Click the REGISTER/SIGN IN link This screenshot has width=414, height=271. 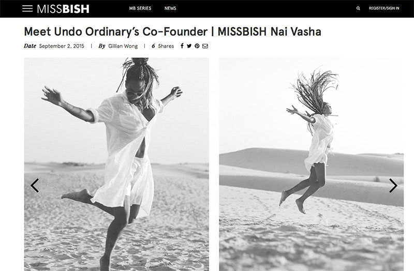pos(384,8)
